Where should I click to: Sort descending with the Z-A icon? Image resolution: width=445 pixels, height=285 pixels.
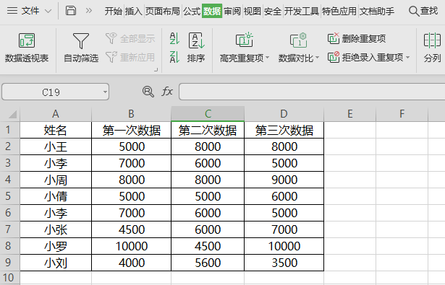pyautogui.click(x=174, y=57)
